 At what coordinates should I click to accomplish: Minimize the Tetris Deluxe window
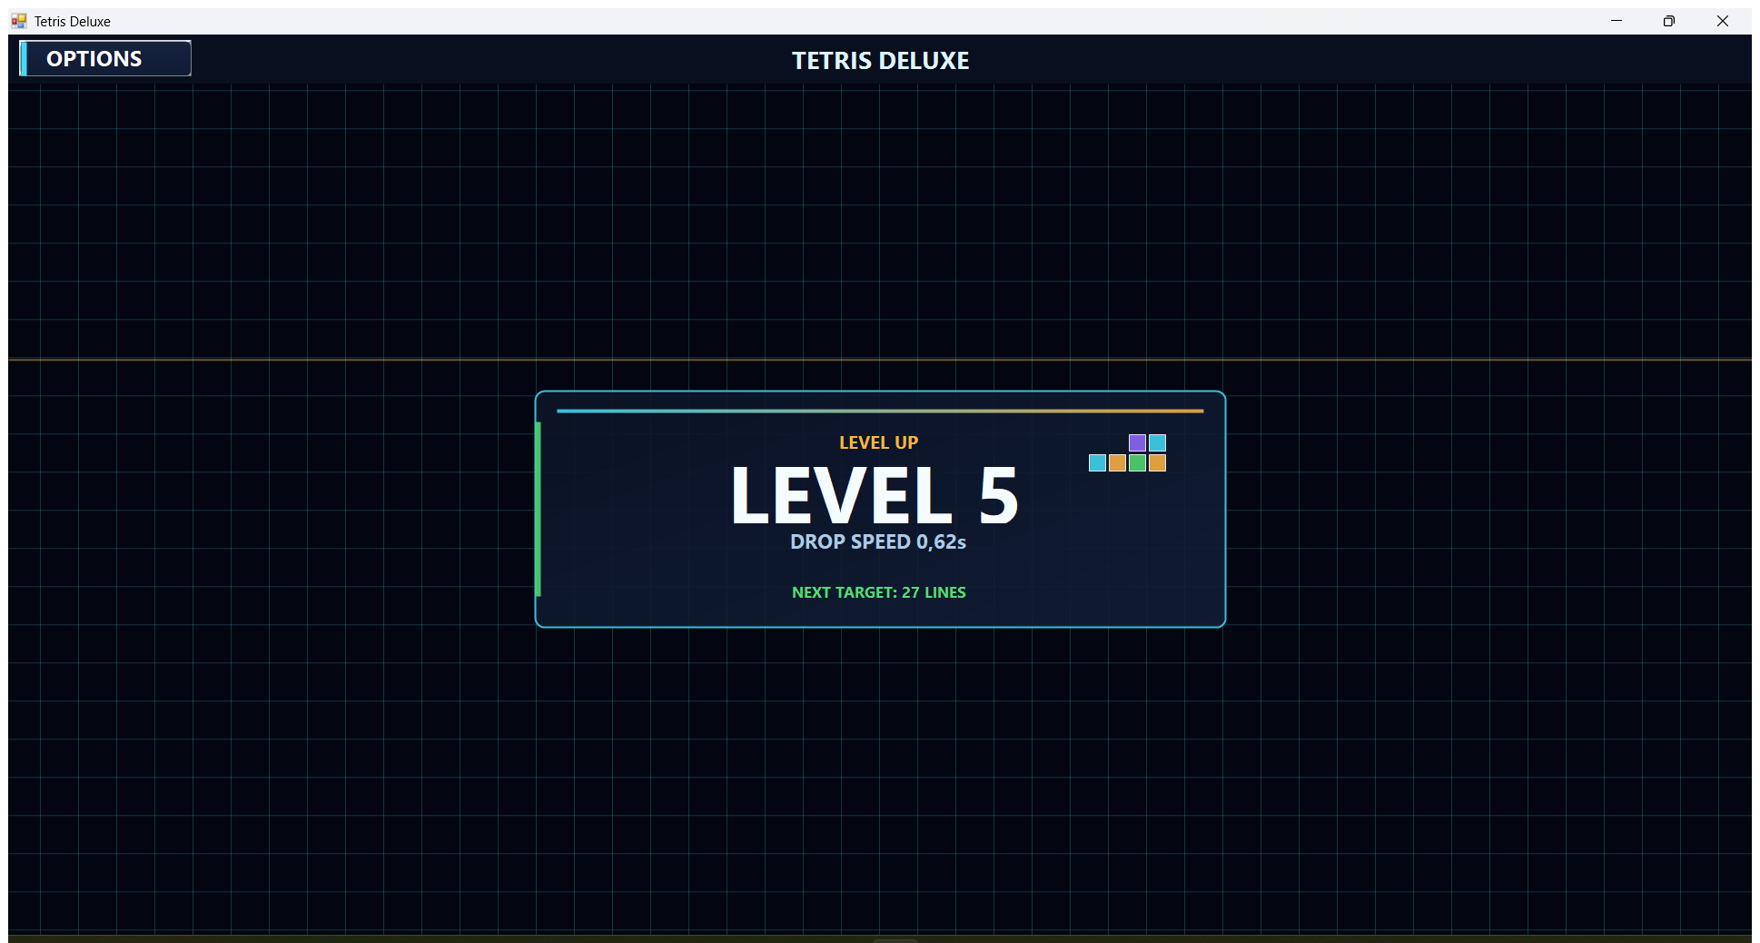[1617, 21]
